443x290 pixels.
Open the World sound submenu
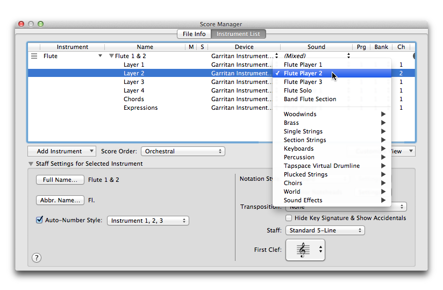click(x=332, y=192)
